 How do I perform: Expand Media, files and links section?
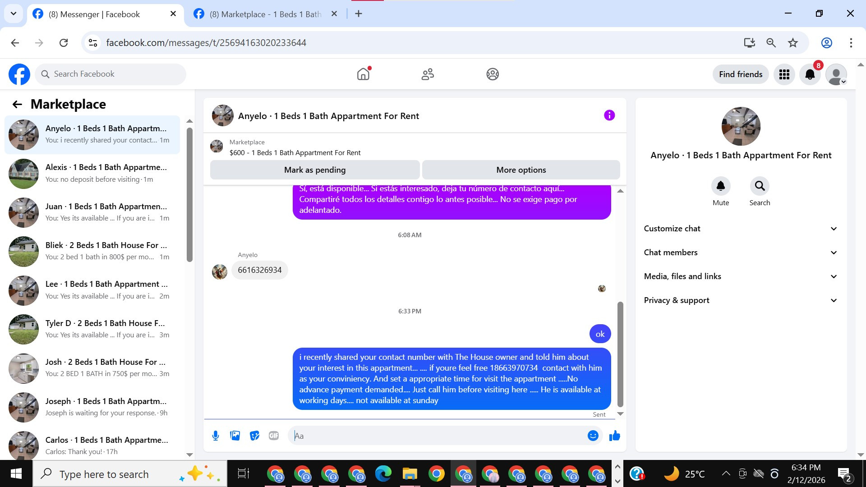tap(741, 276)
